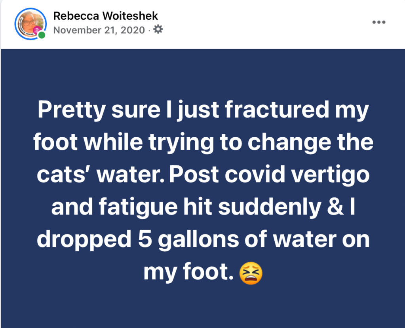Click the words "Pretty sure I just fractured my"
Viewport: 405px width, 328px height.
point(203,110)
